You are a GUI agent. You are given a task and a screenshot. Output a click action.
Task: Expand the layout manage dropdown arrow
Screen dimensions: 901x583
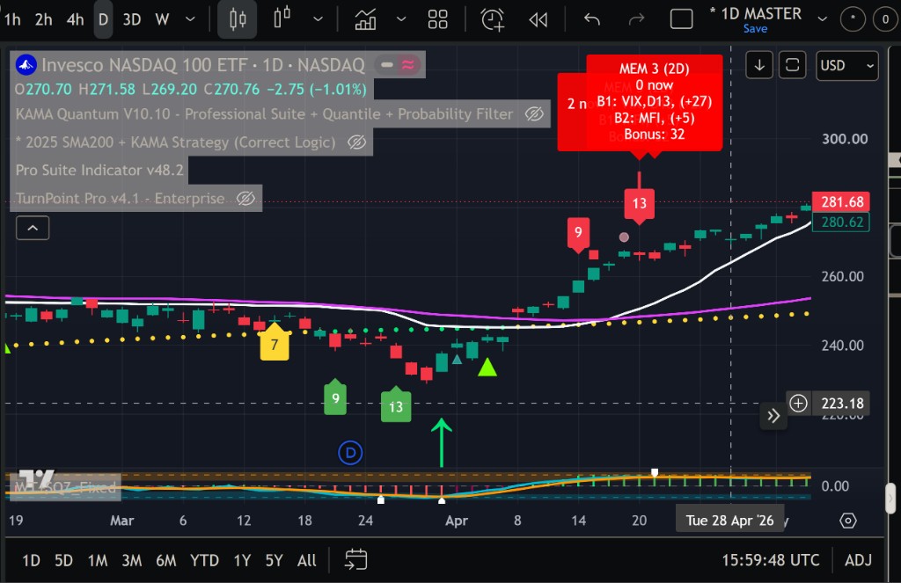click(x=823, y=19)
